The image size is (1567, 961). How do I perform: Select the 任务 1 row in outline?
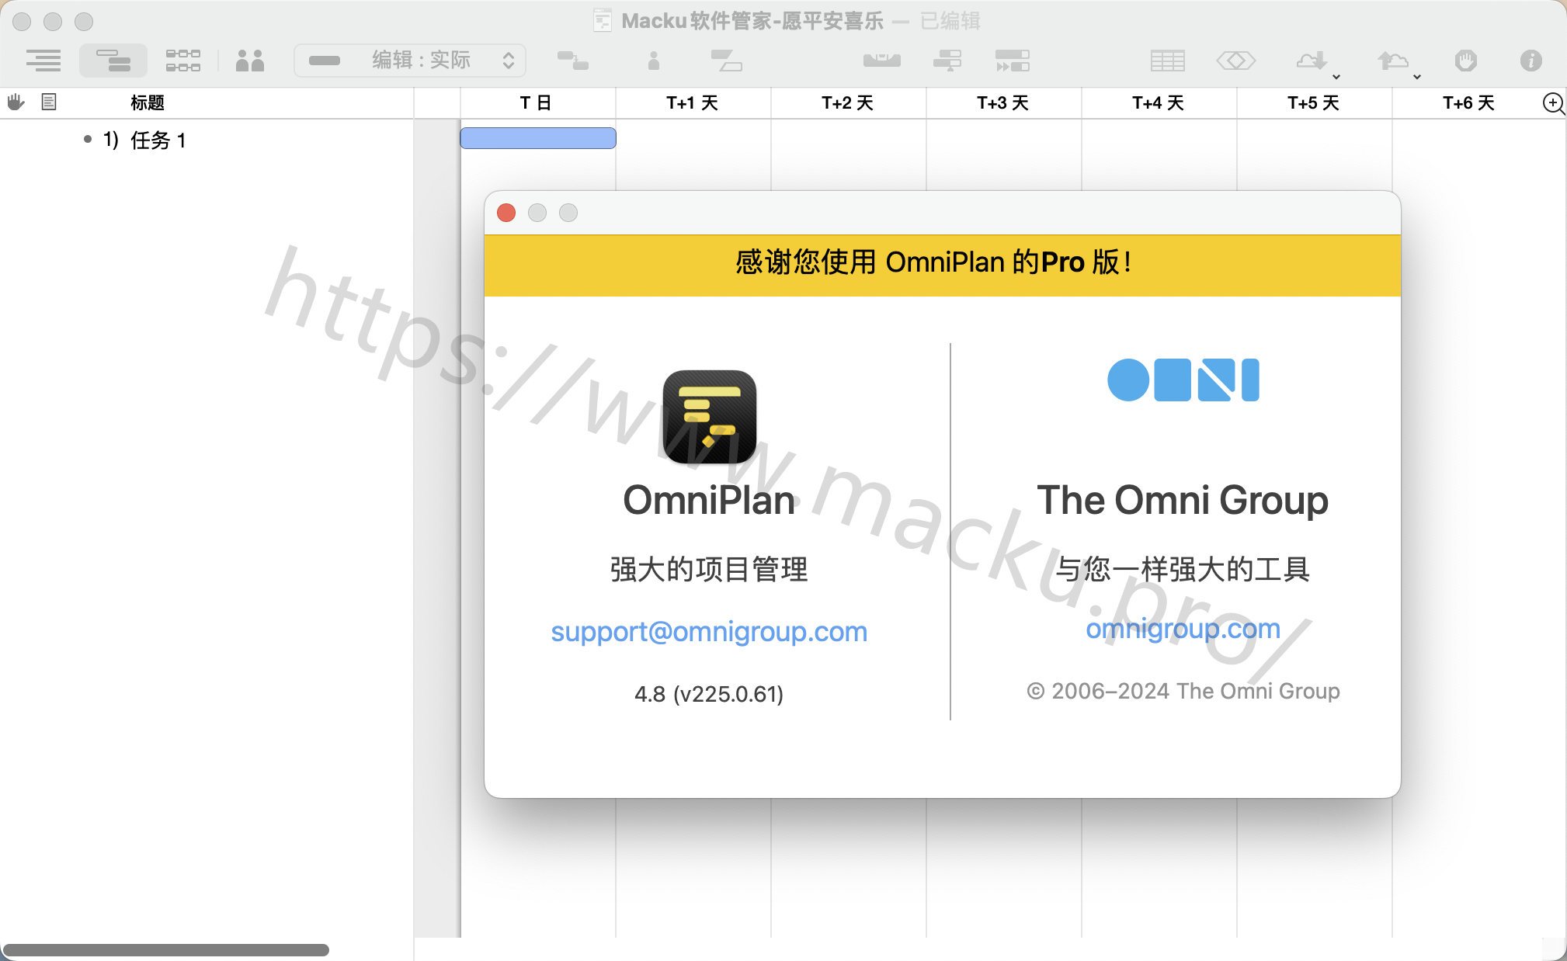coord(206,140)
